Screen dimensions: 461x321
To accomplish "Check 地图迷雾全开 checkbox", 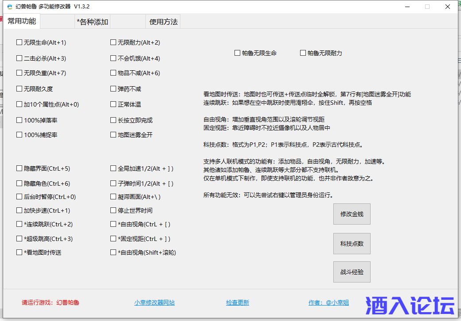I will 113,135.
